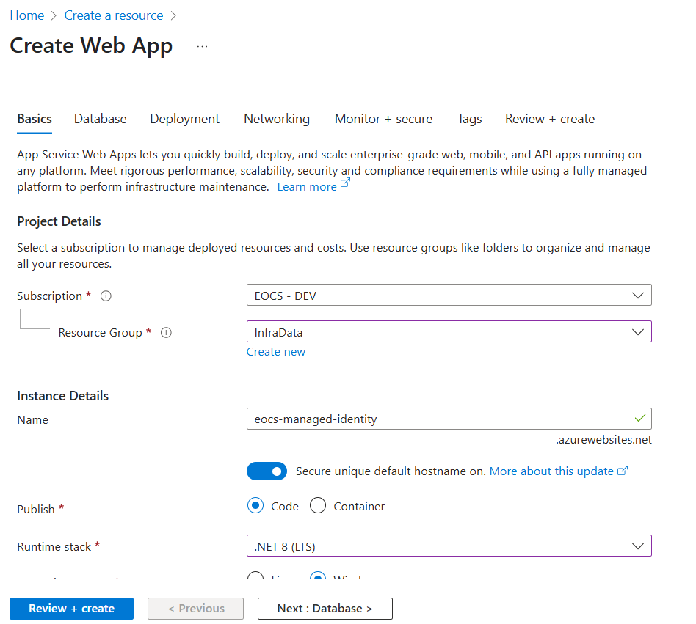696x624 pixels.
Task: Click the Resource Group info icon
Action: tap(166, 332)
